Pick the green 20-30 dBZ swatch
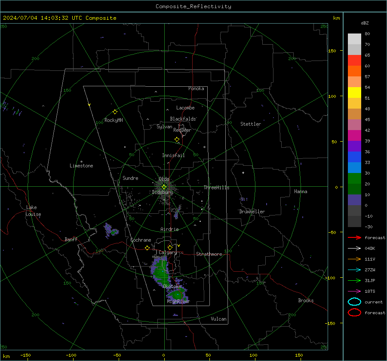This screenshot has height=361, width=387. [354, 179]
